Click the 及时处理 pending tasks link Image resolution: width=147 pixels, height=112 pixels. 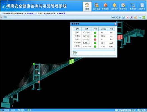62,13
